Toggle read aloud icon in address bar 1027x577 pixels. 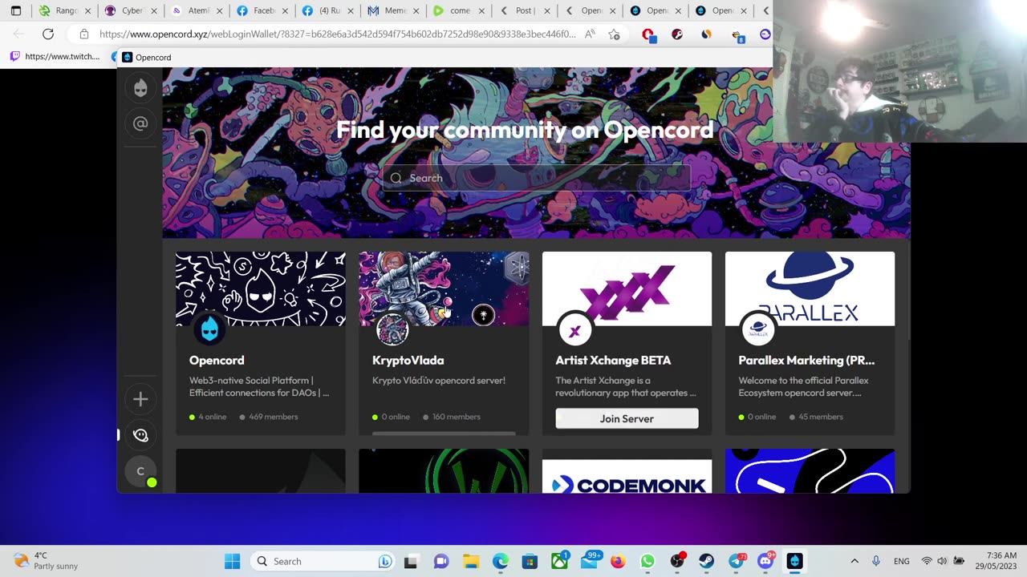coord(590,34)
